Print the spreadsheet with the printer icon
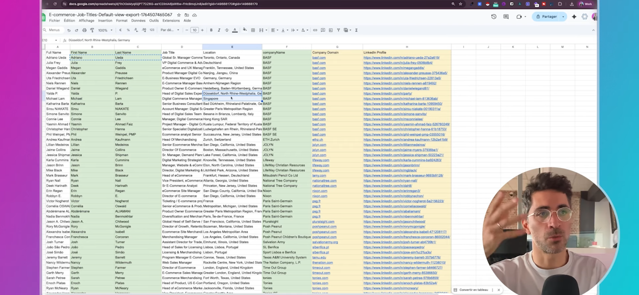This screenshot has width=639, height=295. click(84, 30)
